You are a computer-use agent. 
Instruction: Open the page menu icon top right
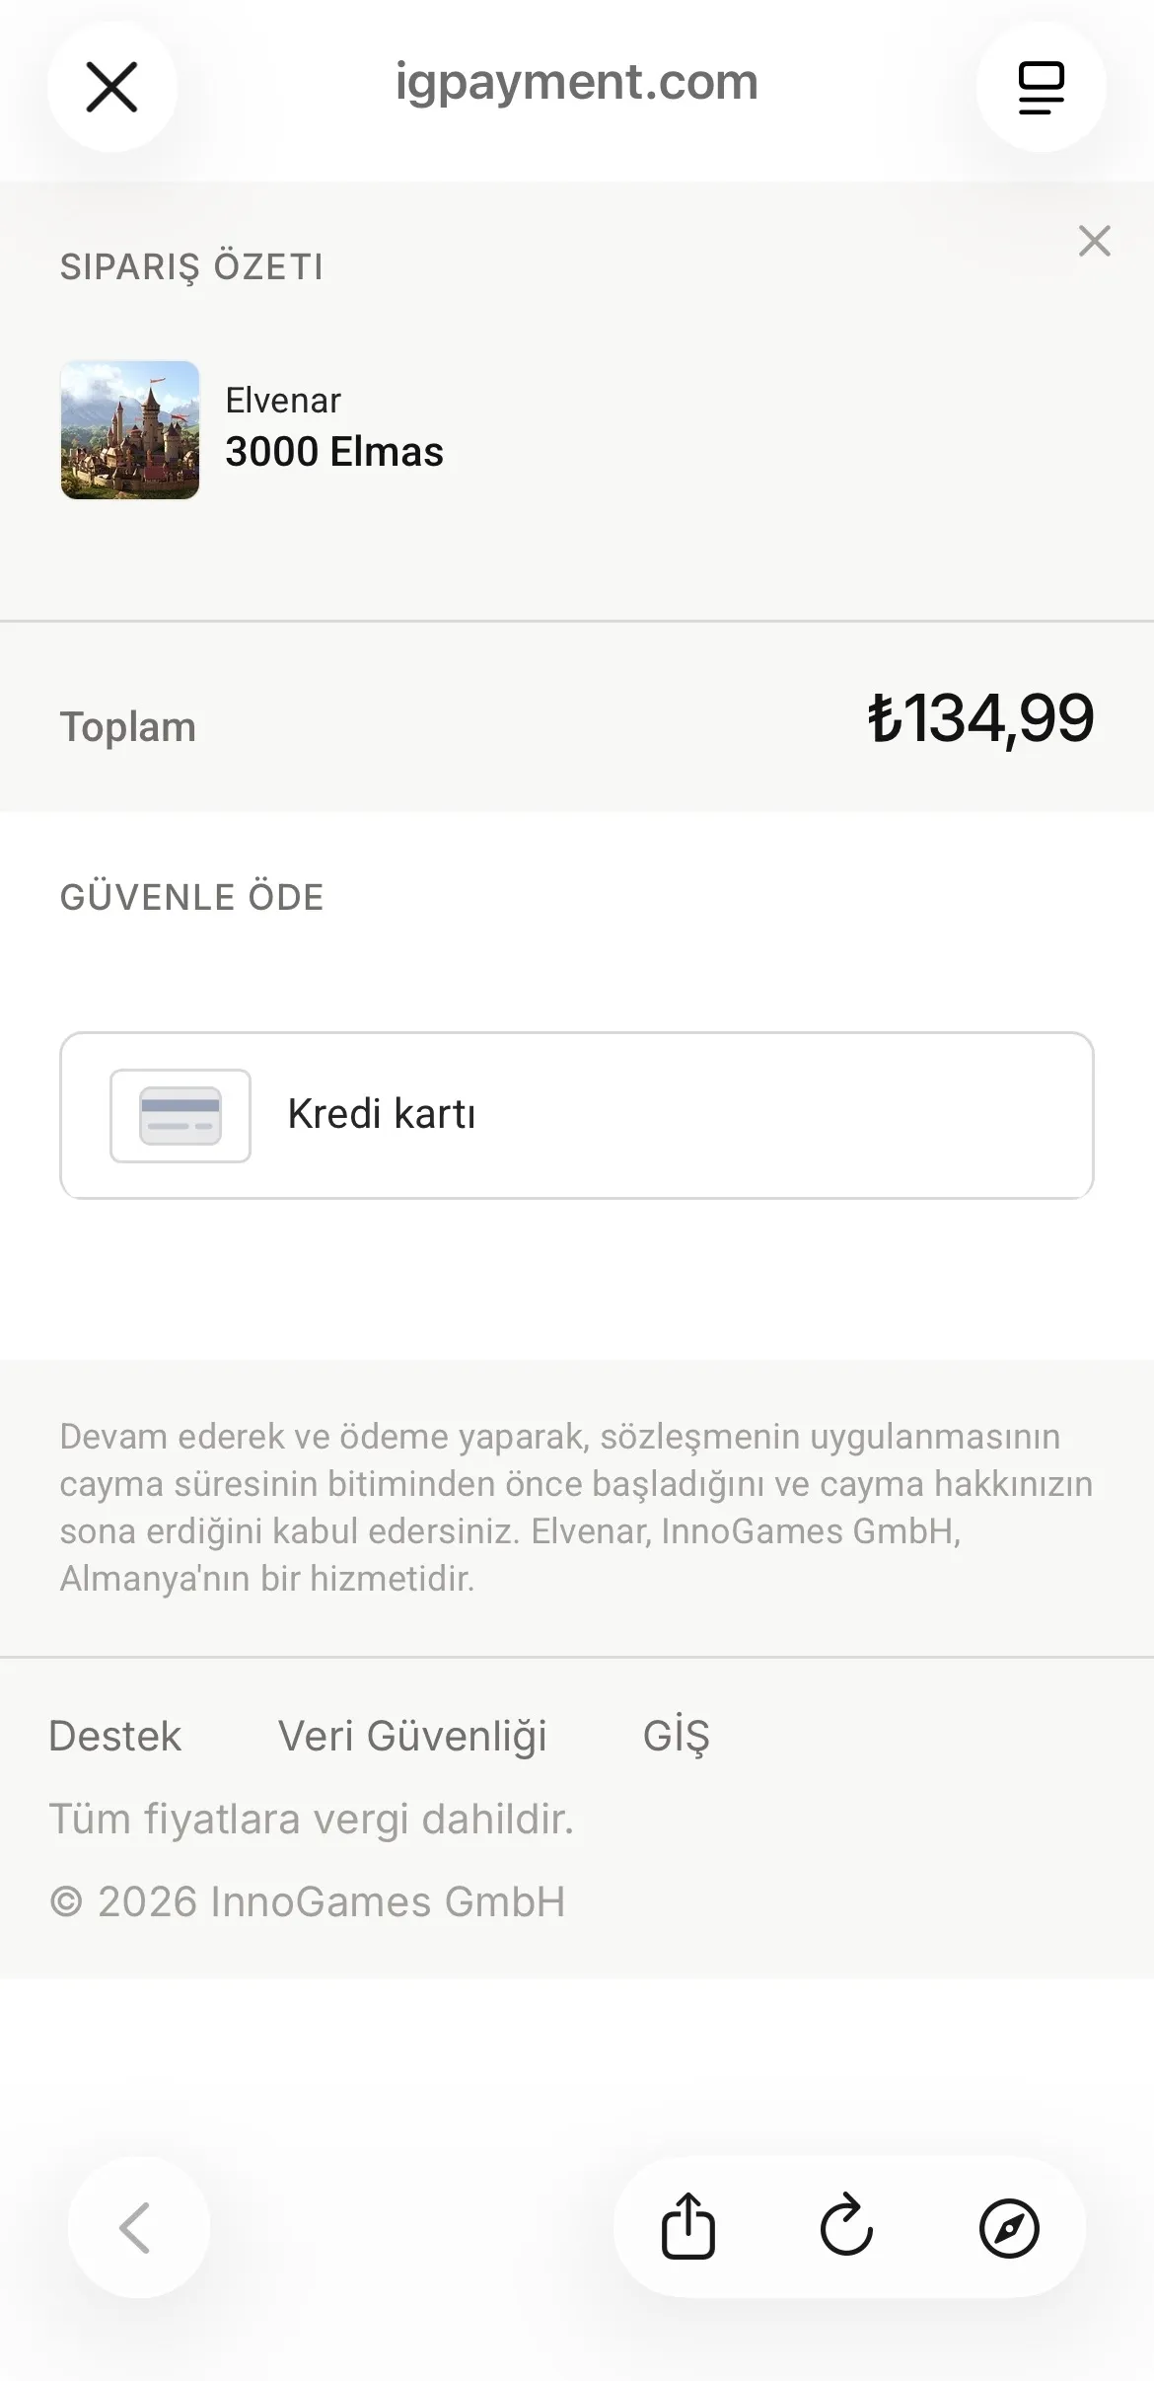click(x=1041, y=87)
